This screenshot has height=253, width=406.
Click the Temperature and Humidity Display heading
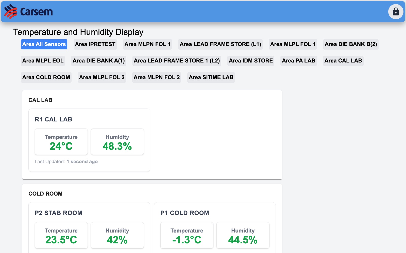pyautogui.click(x=78, y=32)
